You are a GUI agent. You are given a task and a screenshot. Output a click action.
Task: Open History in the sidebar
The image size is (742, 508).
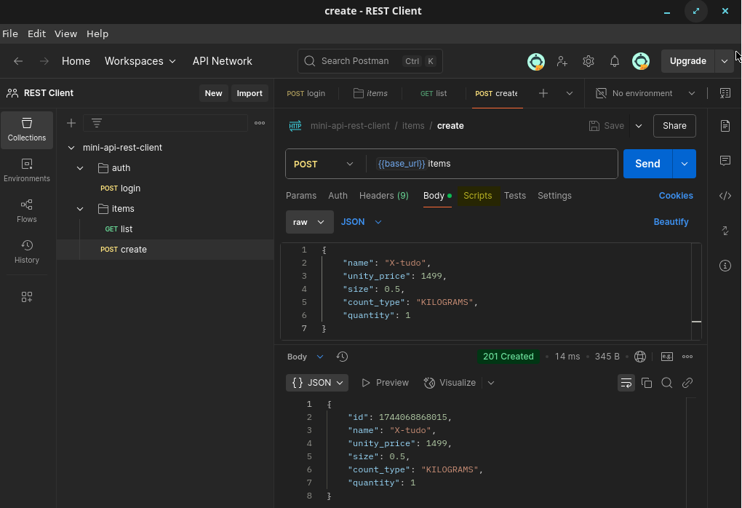click(x=27, y=252)
